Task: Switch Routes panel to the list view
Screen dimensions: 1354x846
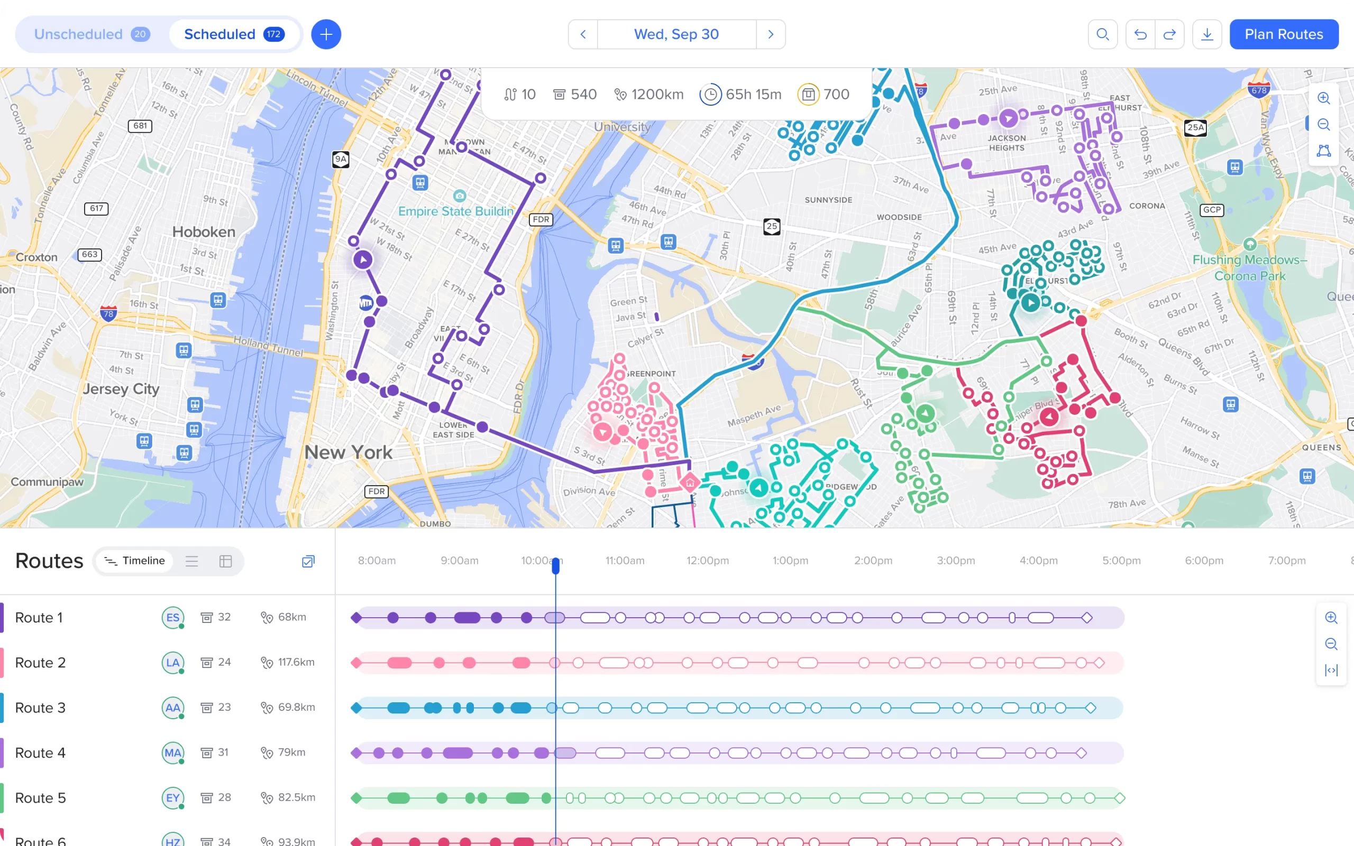Action: coord(192,561)
